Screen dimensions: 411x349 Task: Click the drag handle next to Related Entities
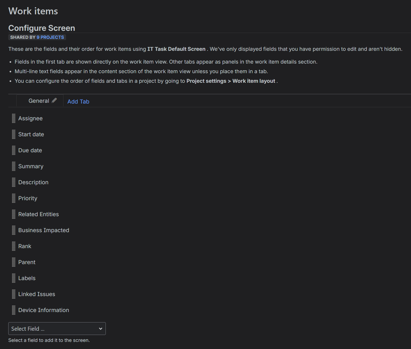point(13,214)
